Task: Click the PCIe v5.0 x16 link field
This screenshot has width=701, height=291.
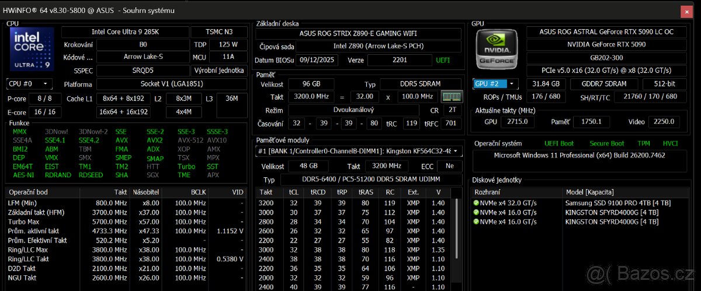Action: tap(606, 70)
